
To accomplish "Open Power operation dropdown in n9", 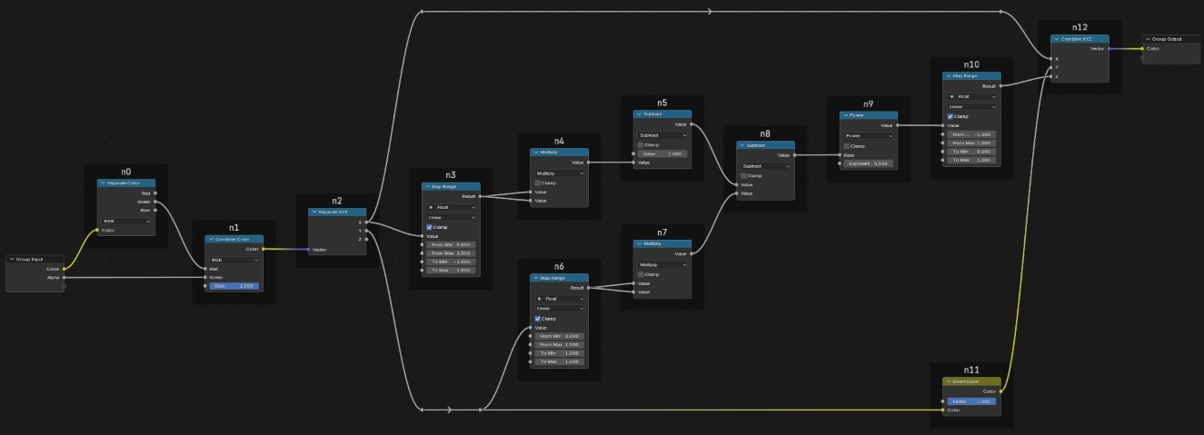I will (x=869, y=135).
